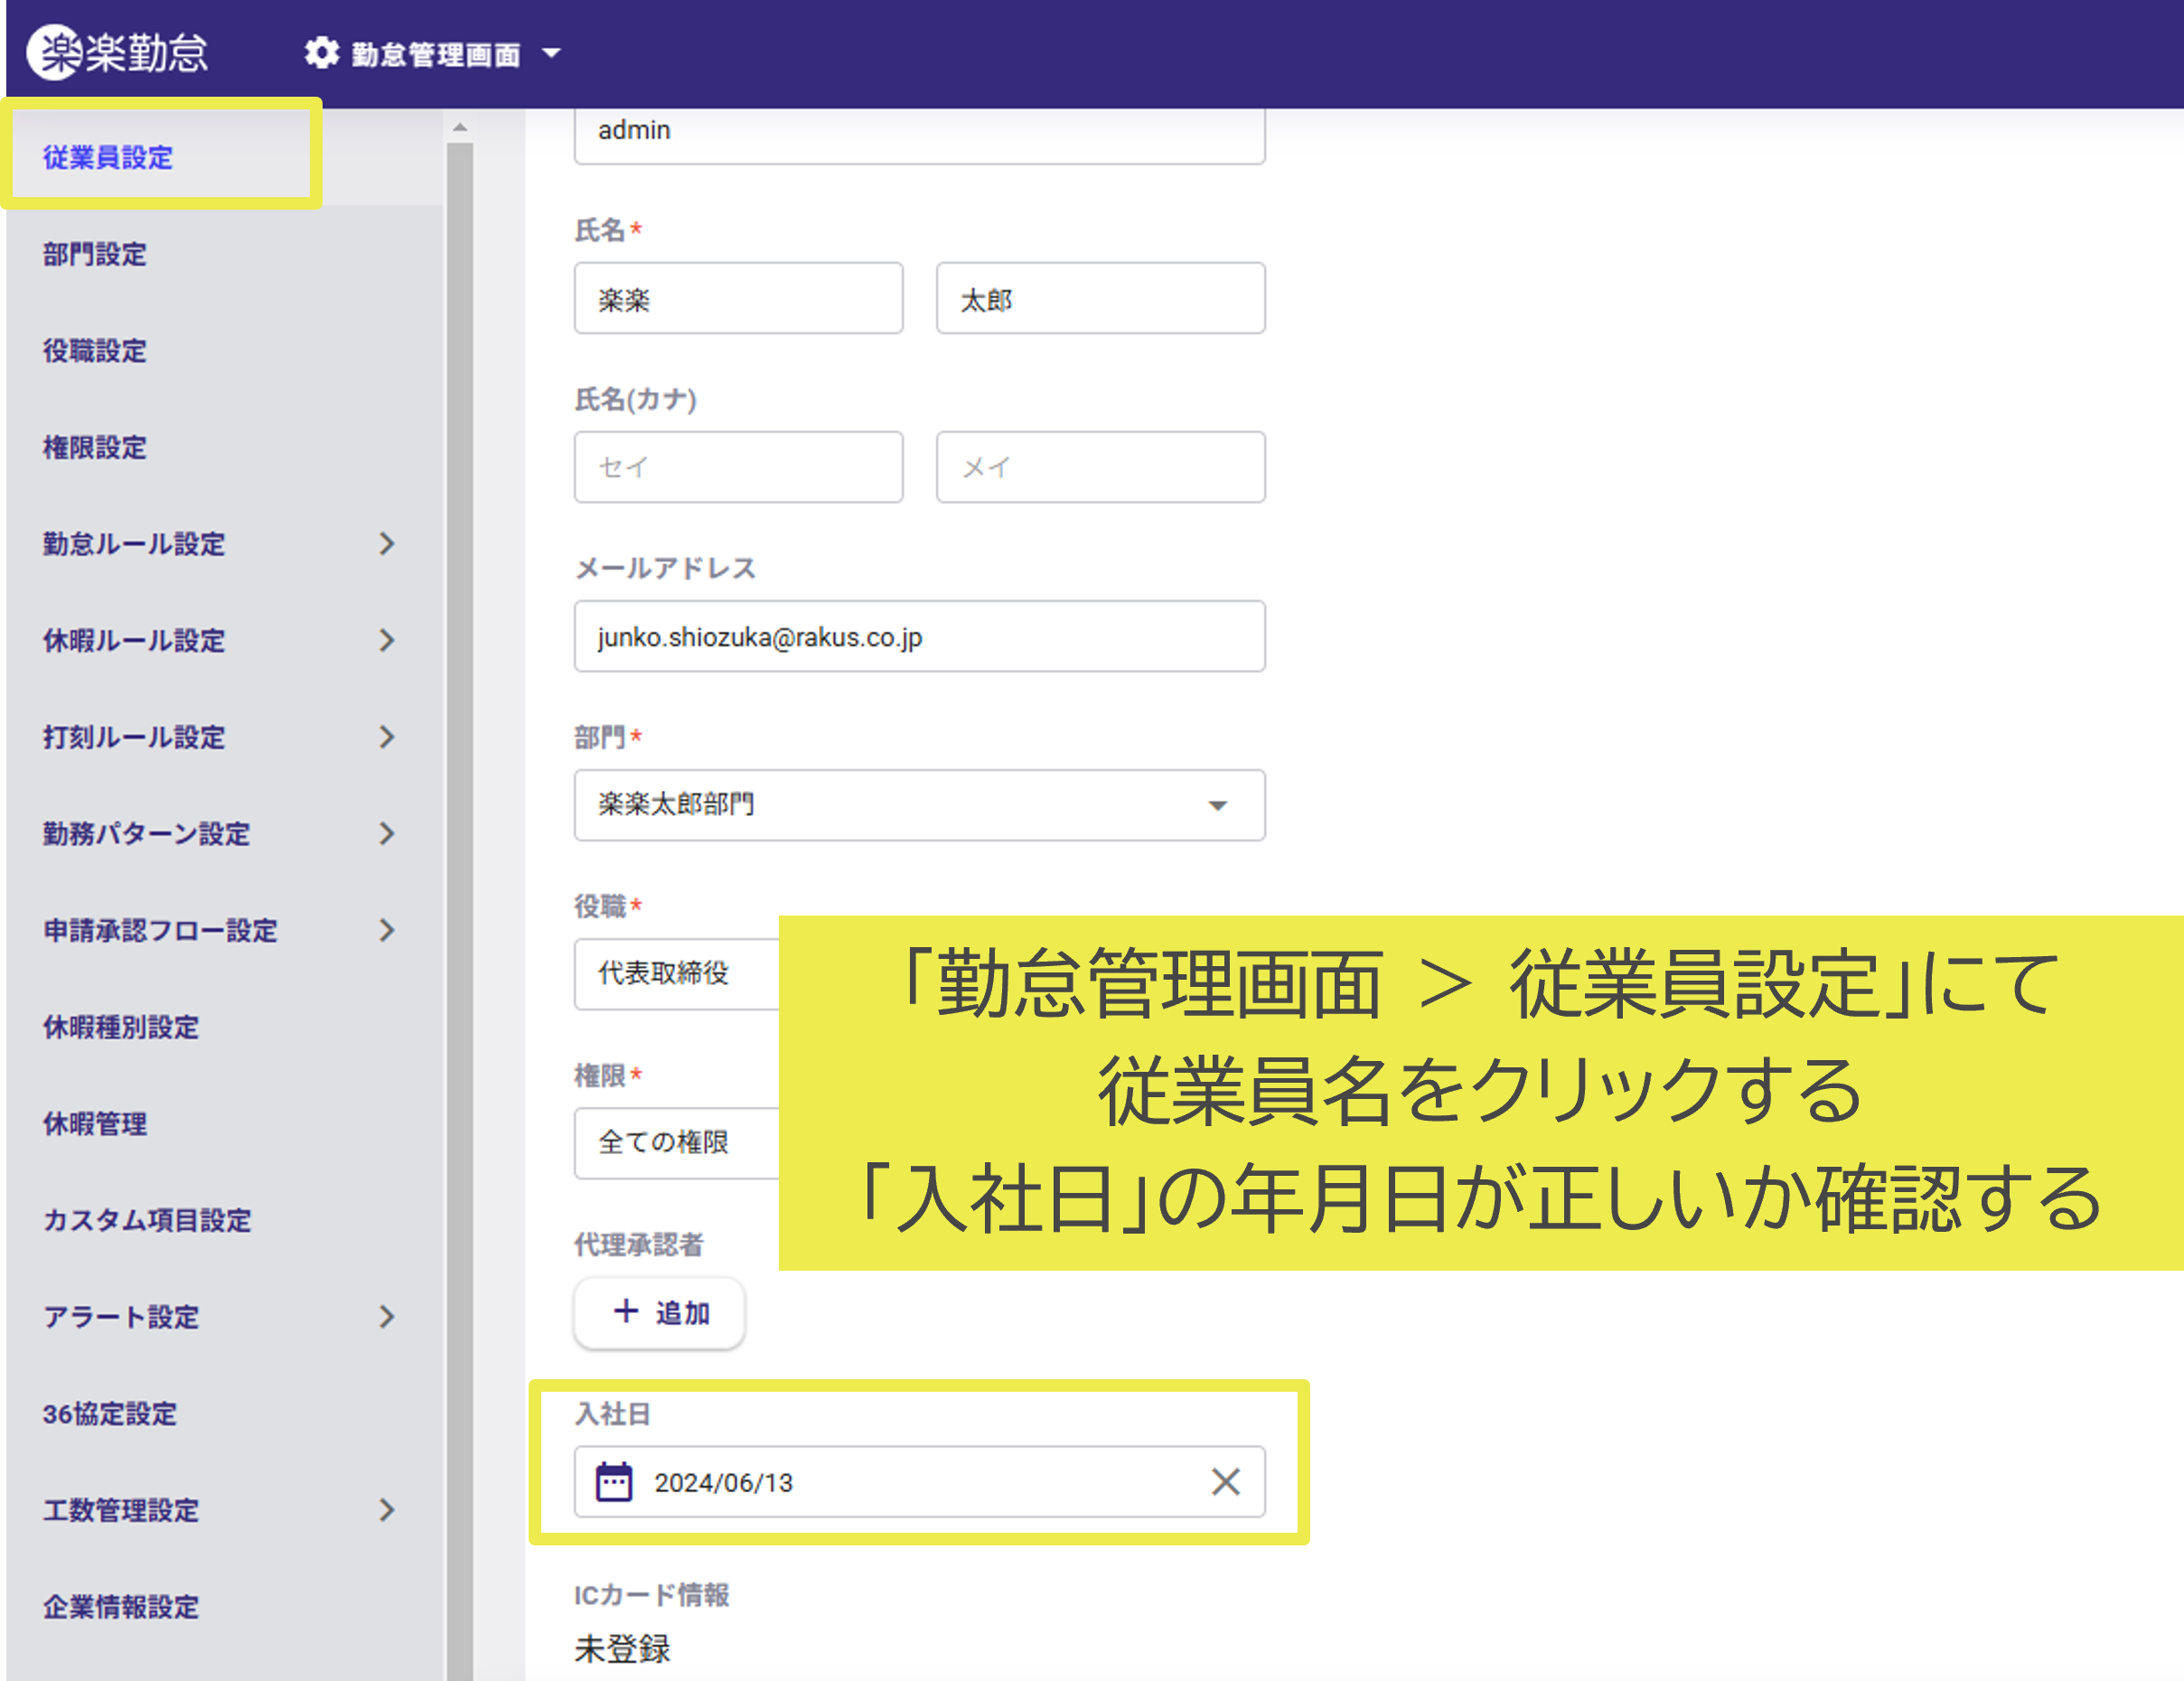Image resolution: width=2184 pixels, height=1681 pixels.
Task: Open the 役職 dropdown showing 代表取締役
Action: (x=676, y=974)
